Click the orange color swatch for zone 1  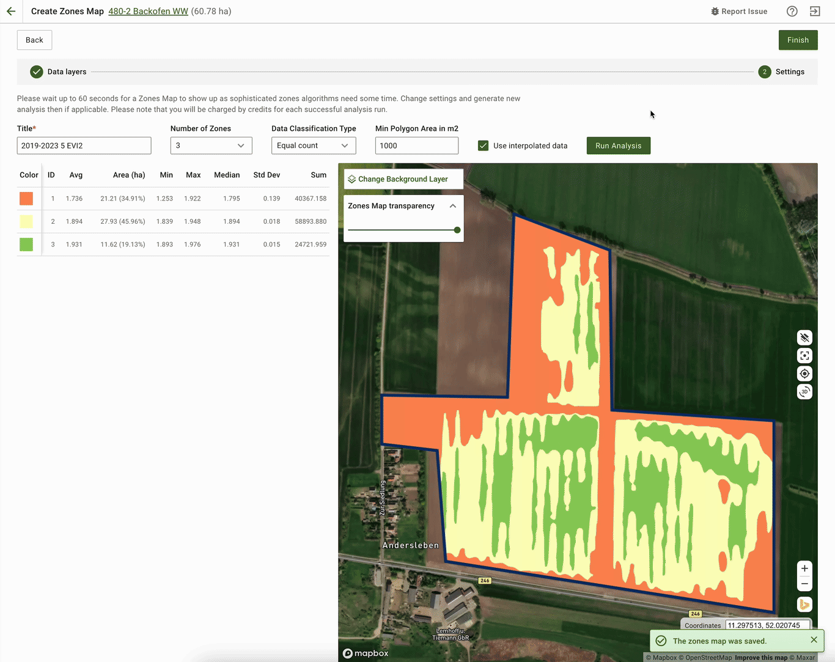tap(26, 199)
